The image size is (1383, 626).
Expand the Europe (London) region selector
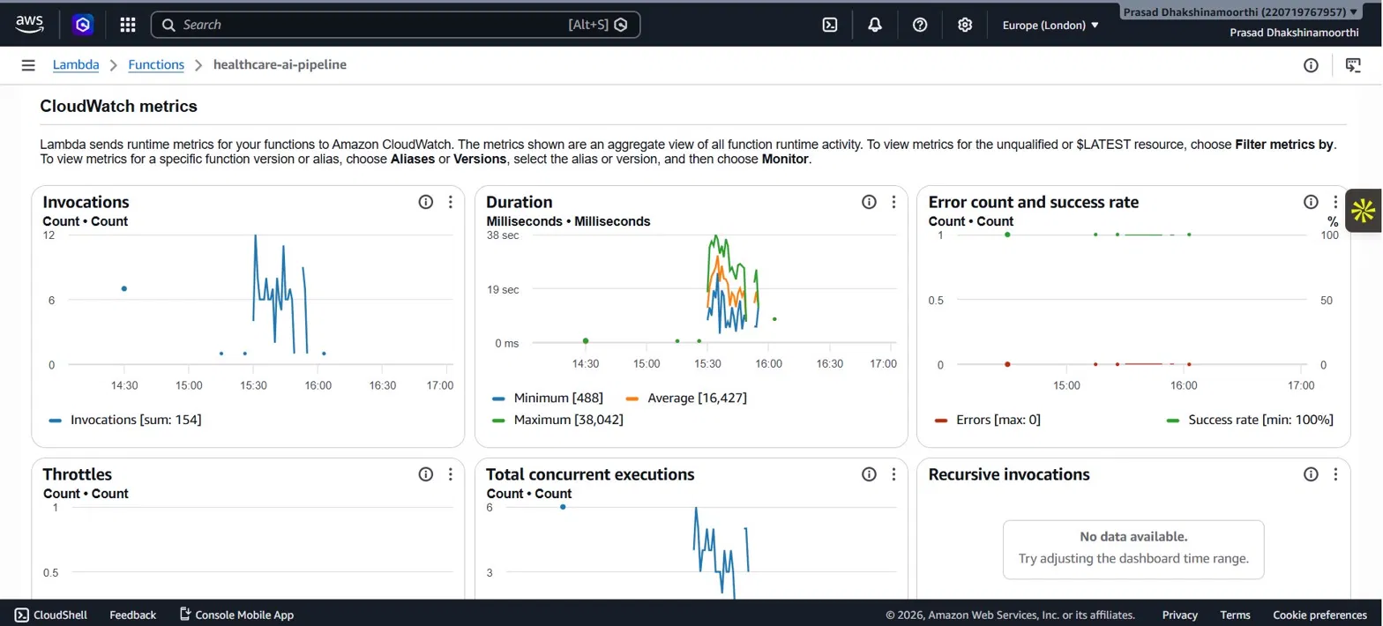pyautogui.click(x=1050, y=25)
